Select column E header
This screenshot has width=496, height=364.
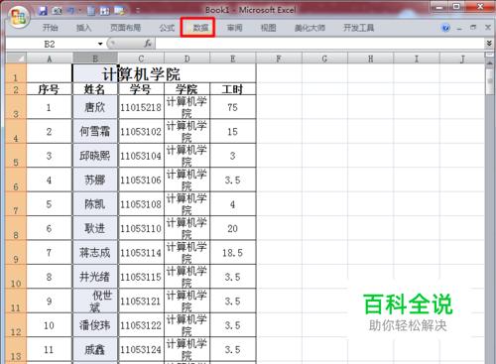[x=233, y=59]
